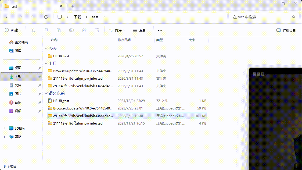Open the Sort dropdown menu
Screen dimensions: 302x170
[x=117, y=30]
